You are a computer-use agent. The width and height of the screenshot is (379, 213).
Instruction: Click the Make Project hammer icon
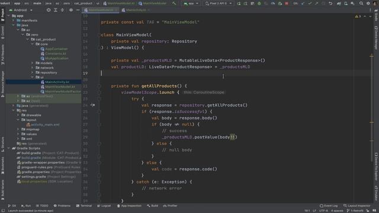point(174,4)
